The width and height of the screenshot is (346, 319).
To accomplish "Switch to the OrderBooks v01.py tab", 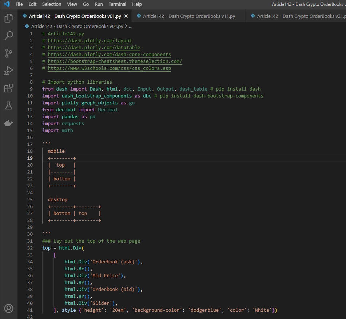I will coord(75,16).
